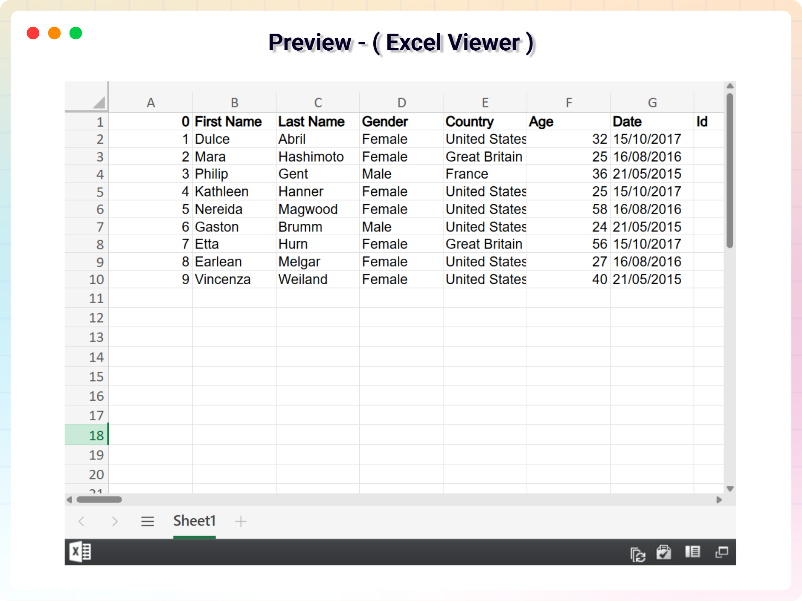Image resolution: width=802 pixels, height=601 pixels.
Task: Open the all sheets list hamburger icon
Action: click(148, 521)
